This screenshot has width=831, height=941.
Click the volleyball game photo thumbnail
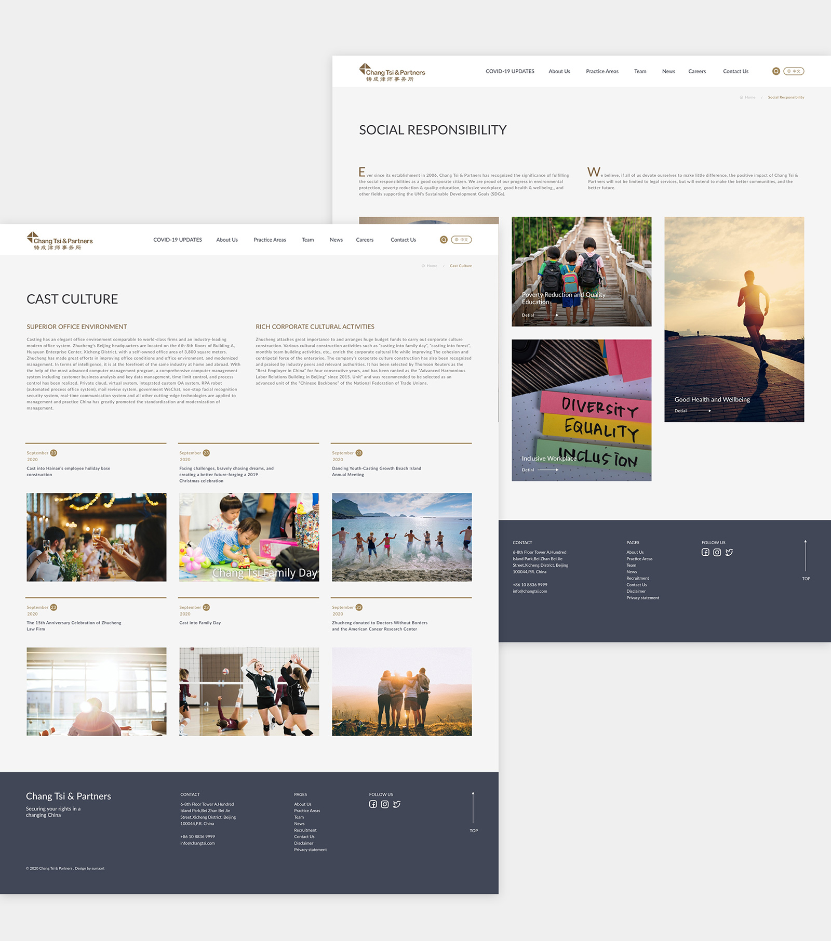tap(249, 691)
